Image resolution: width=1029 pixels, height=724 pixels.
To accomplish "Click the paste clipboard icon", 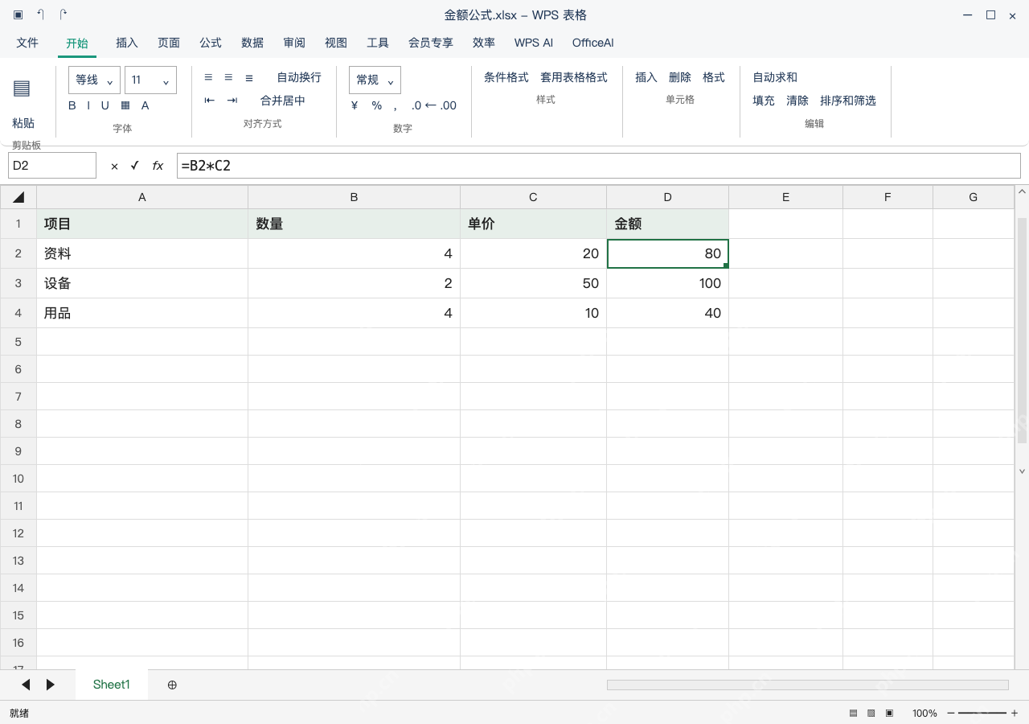I will [22, 88].
